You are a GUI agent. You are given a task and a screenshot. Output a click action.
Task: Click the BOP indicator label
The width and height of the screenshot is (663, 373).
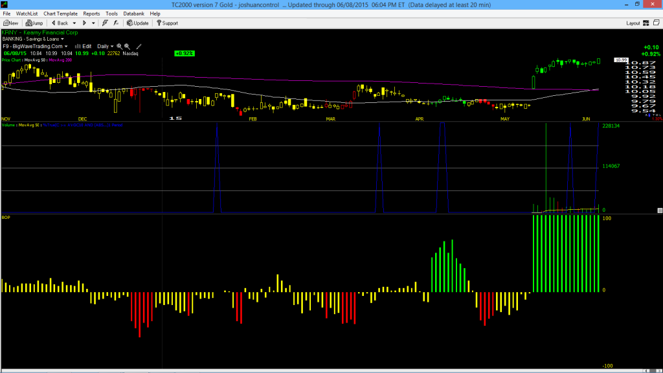pyautogui.click(x=6, y=218)
